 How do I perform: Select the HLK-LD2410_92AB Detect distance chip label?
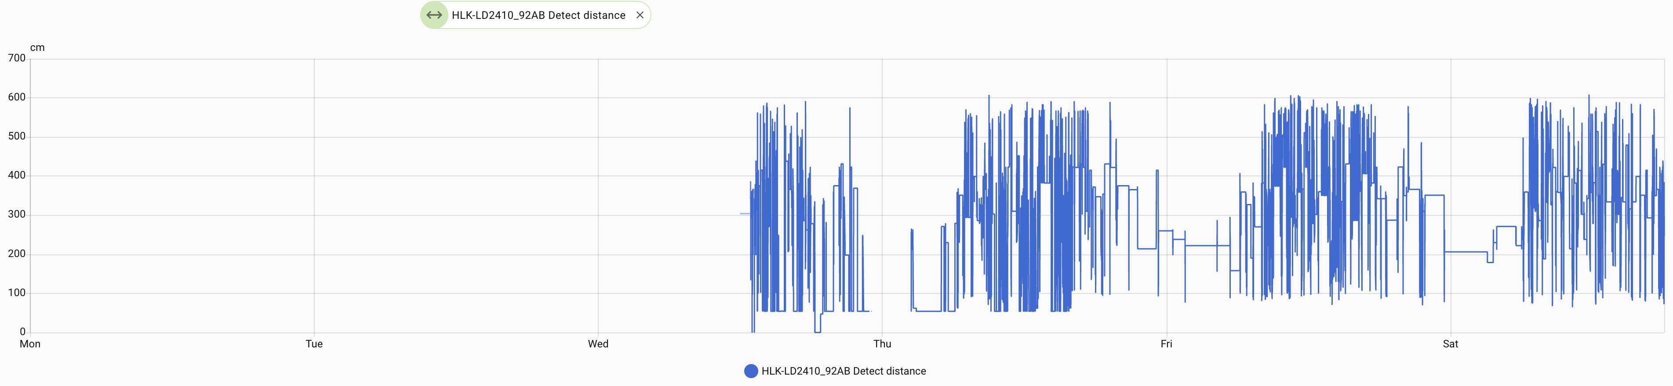(x=538, y=15)
